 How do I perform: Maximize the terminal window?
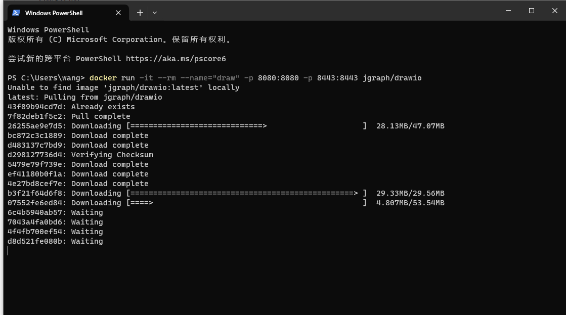point(531,11)
